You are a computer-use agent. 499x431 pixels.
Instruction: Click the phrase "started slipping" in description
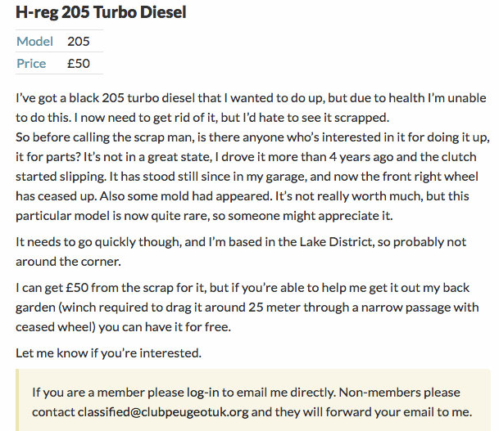click(61, 177)
